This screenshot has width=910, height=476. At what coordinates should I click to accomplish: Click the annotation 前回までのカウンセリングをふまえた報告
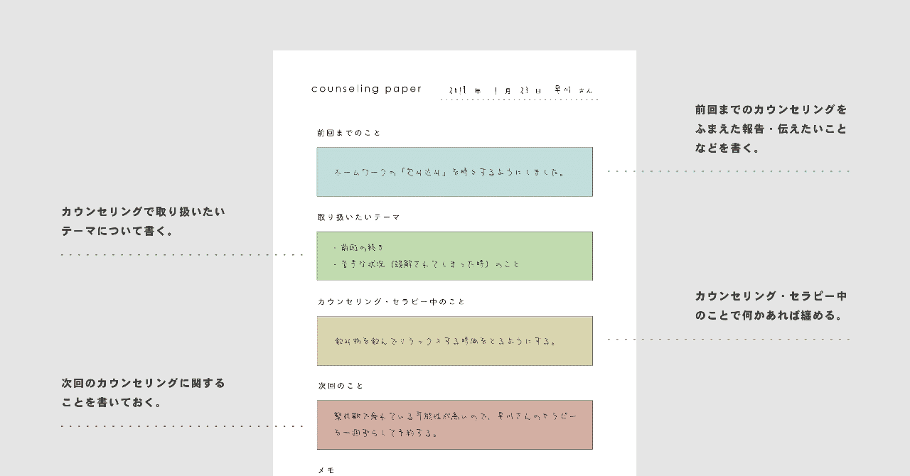[x=771, y=129]
